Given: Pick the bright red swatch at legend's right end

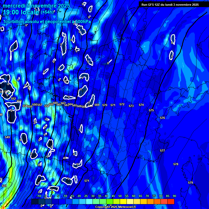Looking at the screenshot, I should (171, 201).
